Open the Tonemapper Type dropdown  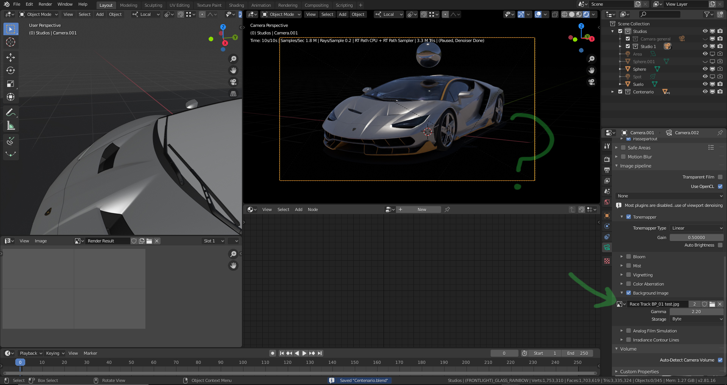click(x=696, y=228)
